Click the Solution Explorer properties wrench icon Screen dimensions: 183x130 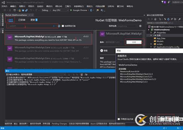[x=179, y=19]
